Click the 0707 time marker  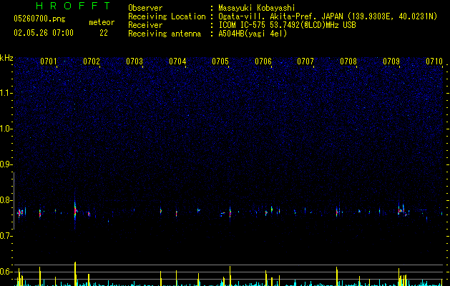(x=305, y=61)
